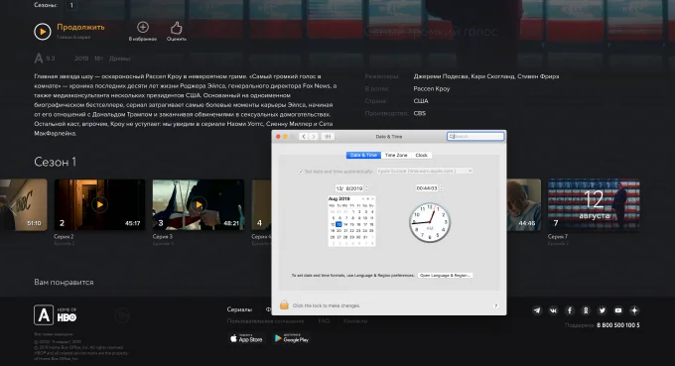Show all preferences with the grid icon

click(328, 136)
